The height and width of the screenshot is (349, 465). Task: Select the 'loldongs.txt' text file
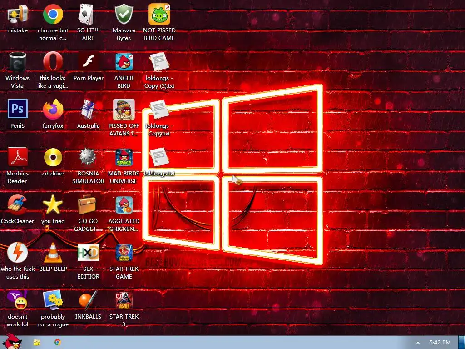[x=159, y=157]
